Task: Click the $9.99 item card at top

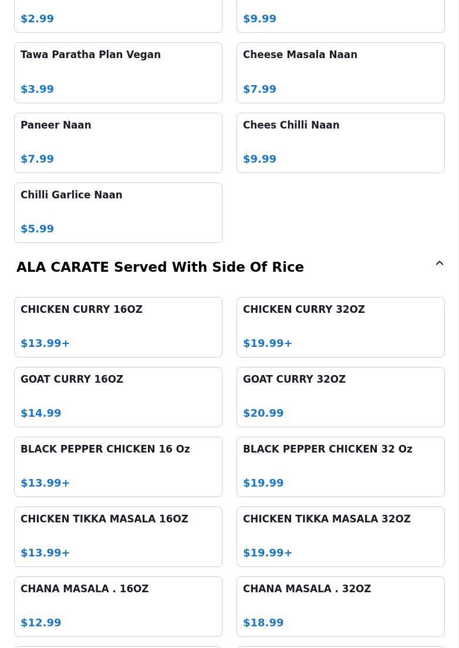Action: pos(340,16)
